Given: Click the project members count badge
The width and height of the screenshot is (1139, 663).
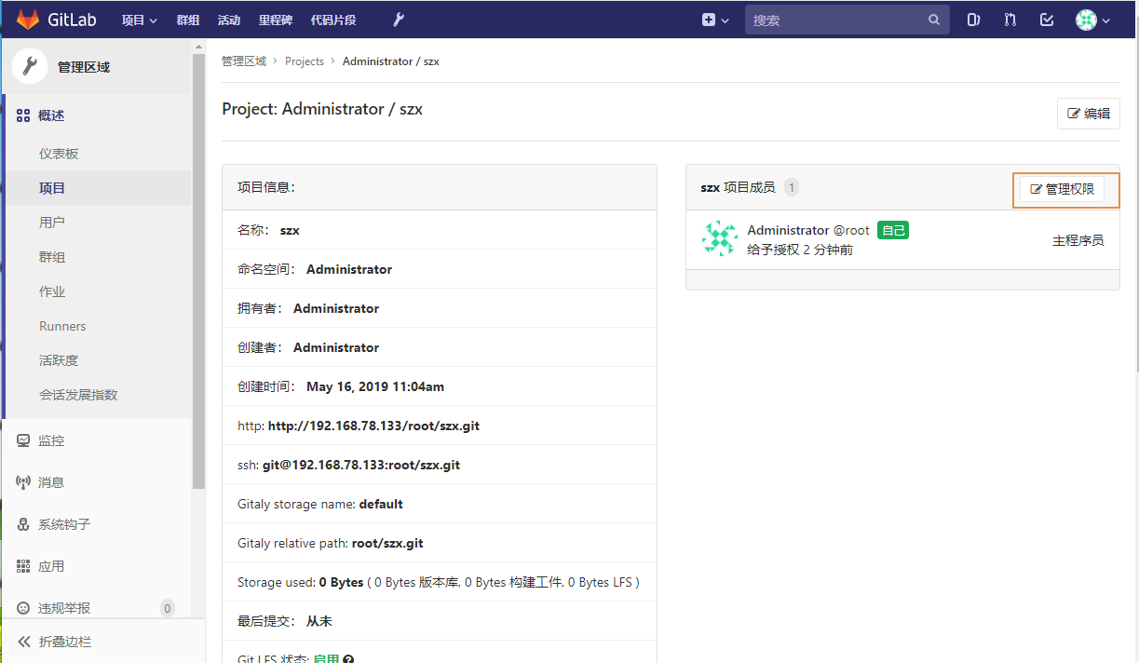Looking at the screenshot, I should (x=792, y=187).
